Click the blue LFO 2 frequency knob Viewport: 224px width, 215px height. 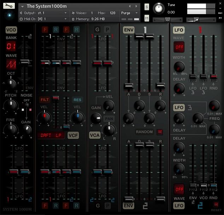click(214, 130)
